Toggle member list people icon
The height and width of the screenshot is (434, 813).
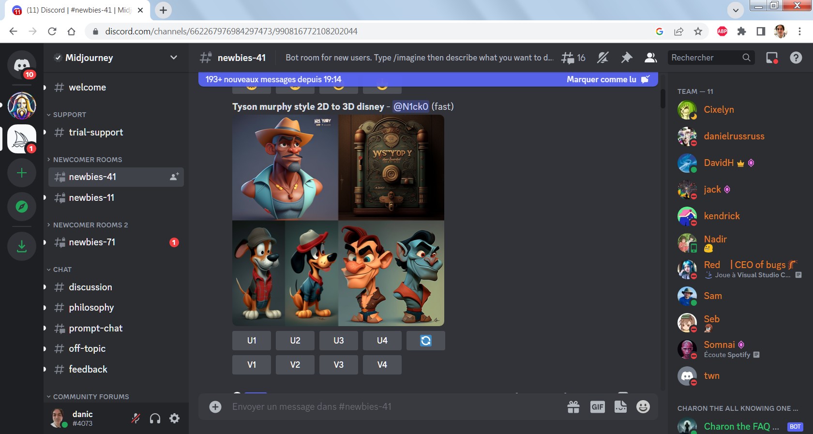[x=651, y=58]
